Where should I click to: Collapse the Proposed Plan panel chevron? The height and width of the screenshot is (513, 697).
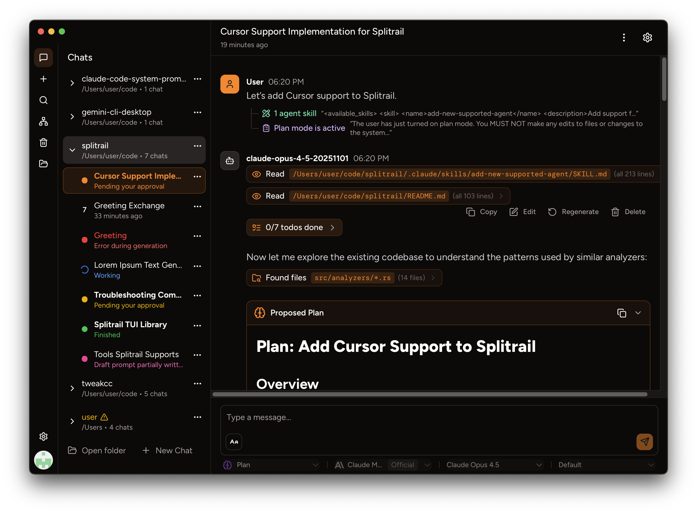point(638,313)
